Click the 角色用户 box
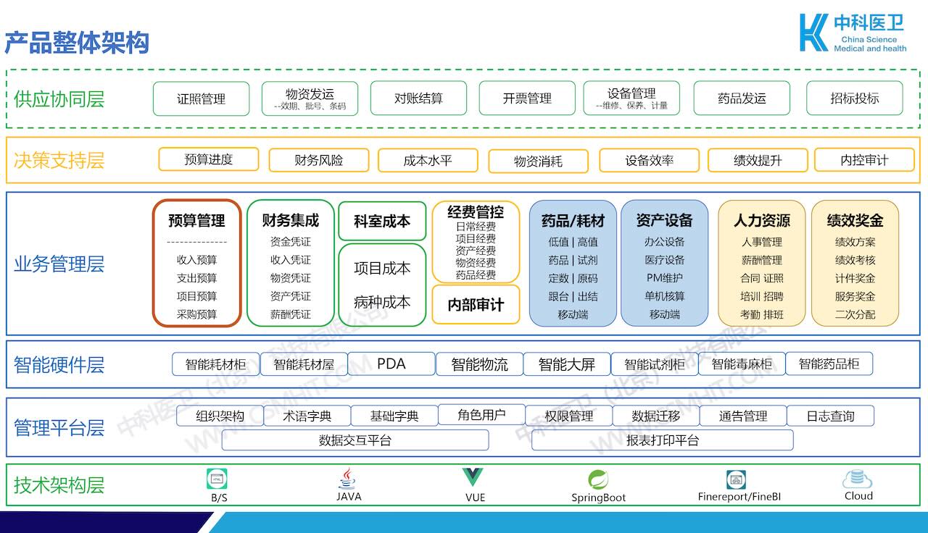This screenshot has width=928, height=533. point(481,415)
